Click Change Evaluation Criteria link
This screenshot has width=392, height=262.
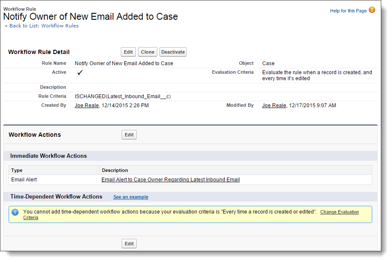tap(191, 214)
